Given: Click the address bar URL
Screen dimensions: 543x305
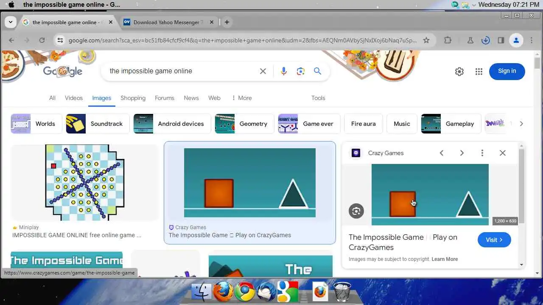Looking at the screenshot, I should click(x=243, y=40).
